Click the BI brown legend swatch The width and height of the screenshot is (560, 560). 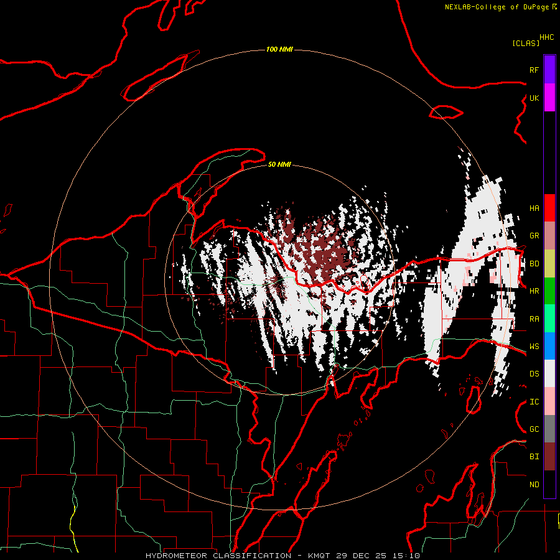coord(549,457)
